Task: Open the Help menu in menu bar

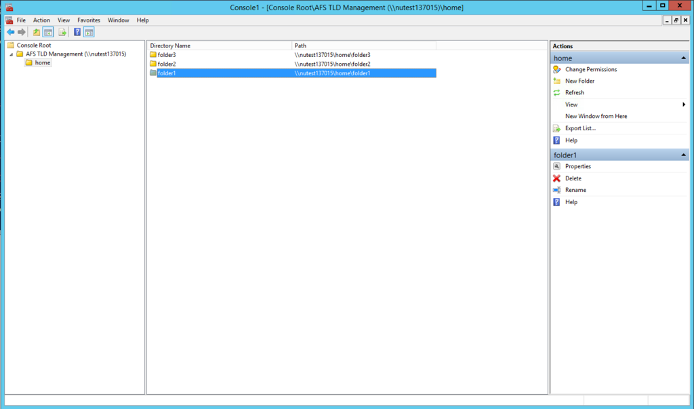Action: [x=142, y=20]
